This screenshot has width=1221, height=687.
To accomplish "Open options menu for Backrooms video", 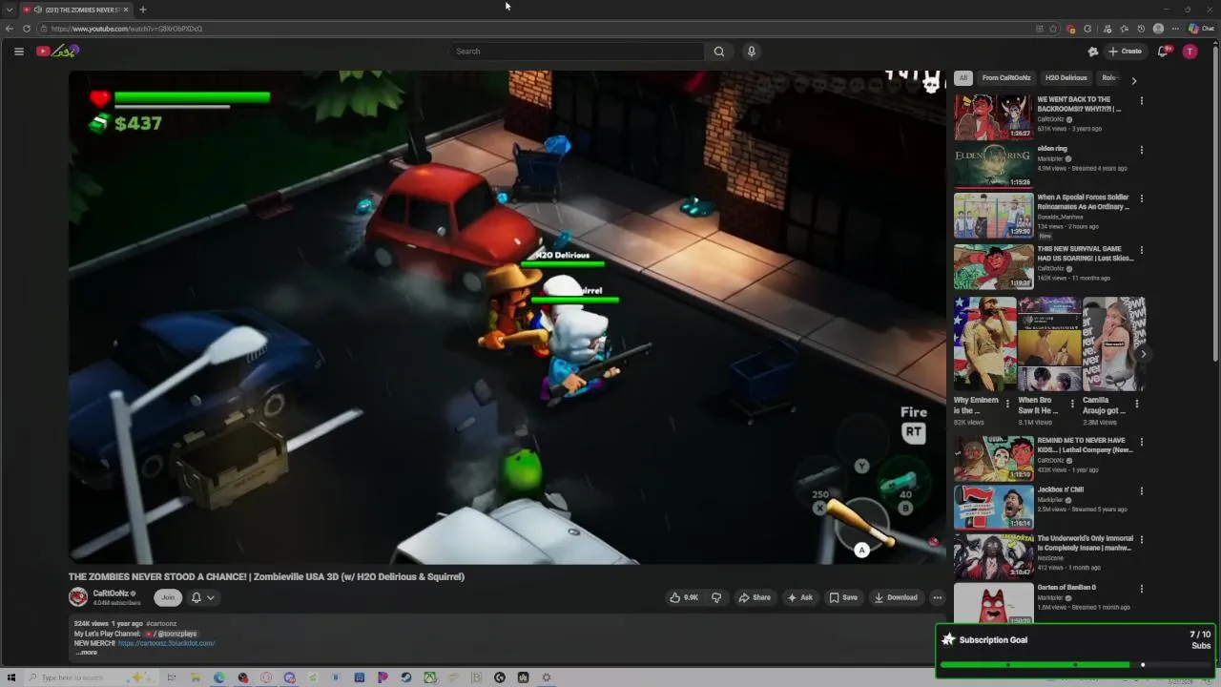I will tap(1142, 100).
